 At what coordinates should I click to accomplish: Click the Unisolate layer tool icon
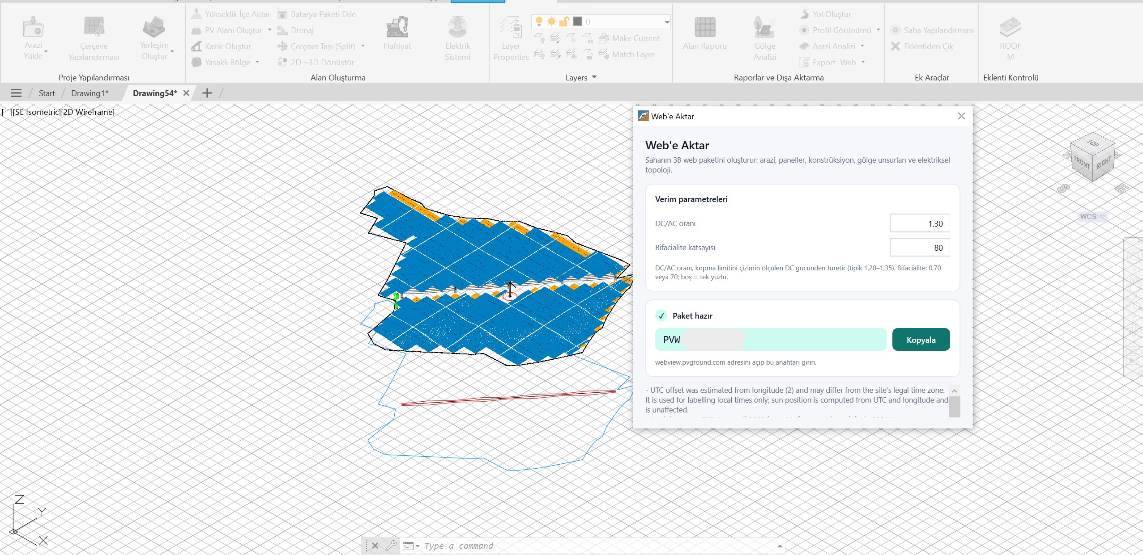coord(555,55)
